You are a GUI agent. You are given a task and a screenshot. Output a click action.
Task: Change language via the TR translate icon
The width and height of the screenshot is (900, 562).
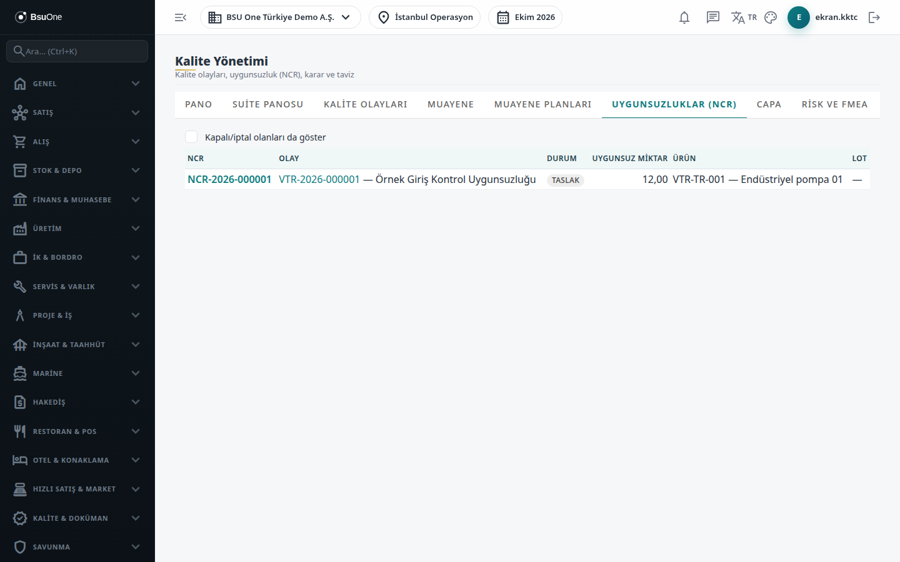pos(744,17)
